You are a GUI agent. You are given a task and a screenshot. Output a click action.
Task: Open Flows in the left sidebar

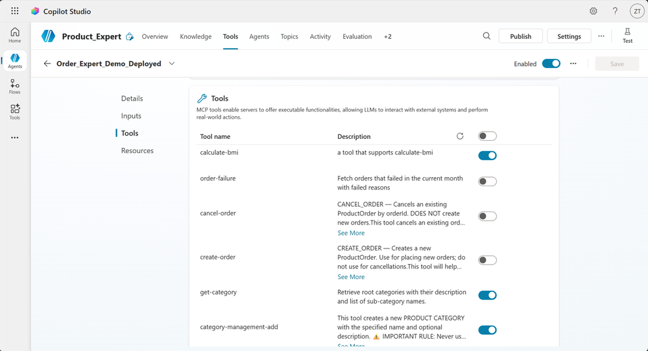pos(15,87)
